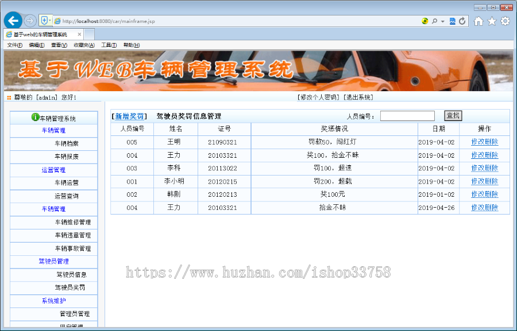Expand the 系统维护 section in the sidebar
This screenshot has width=517, height=331.
click(53, 301)
